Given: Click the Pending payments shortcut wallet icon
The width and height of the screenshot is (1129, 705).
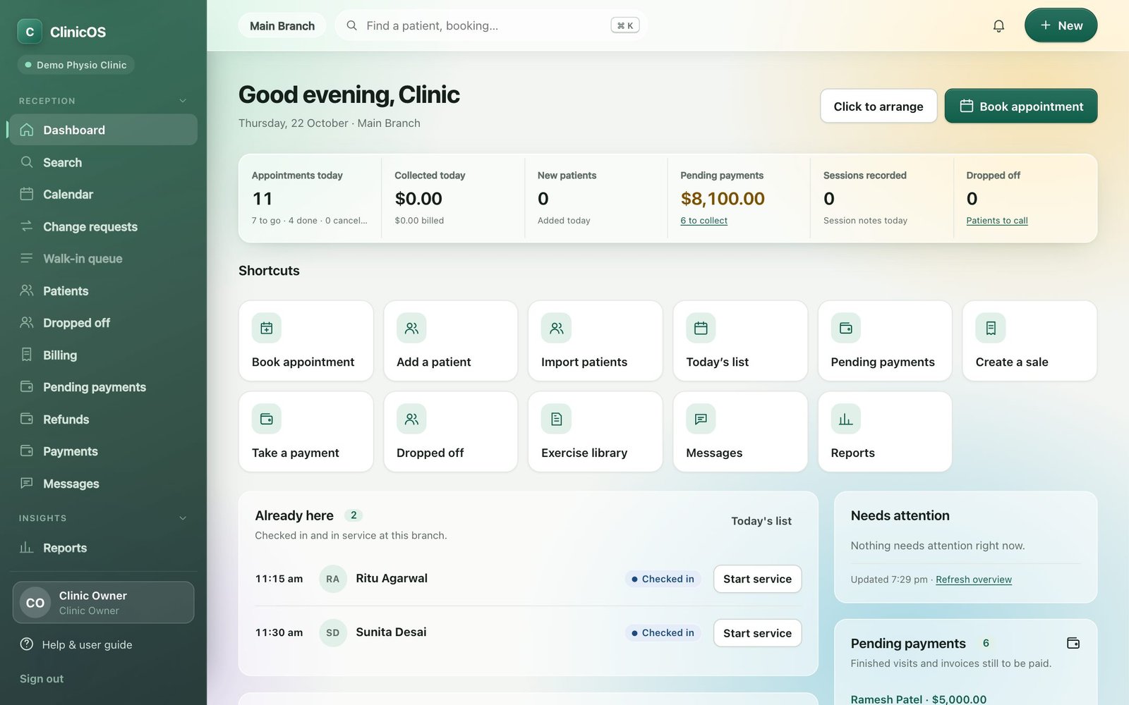Looking at the screenshot, I should pyautogui.click(x=845, y=328).
